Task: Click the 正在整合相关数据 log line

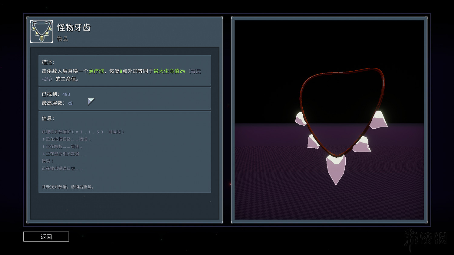Action: click(x=64, y=154)
